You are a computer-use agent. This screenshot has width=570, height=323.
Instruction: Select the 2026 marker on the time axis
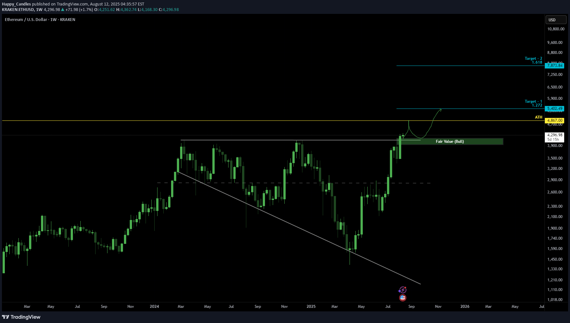(x=465, y=307)
